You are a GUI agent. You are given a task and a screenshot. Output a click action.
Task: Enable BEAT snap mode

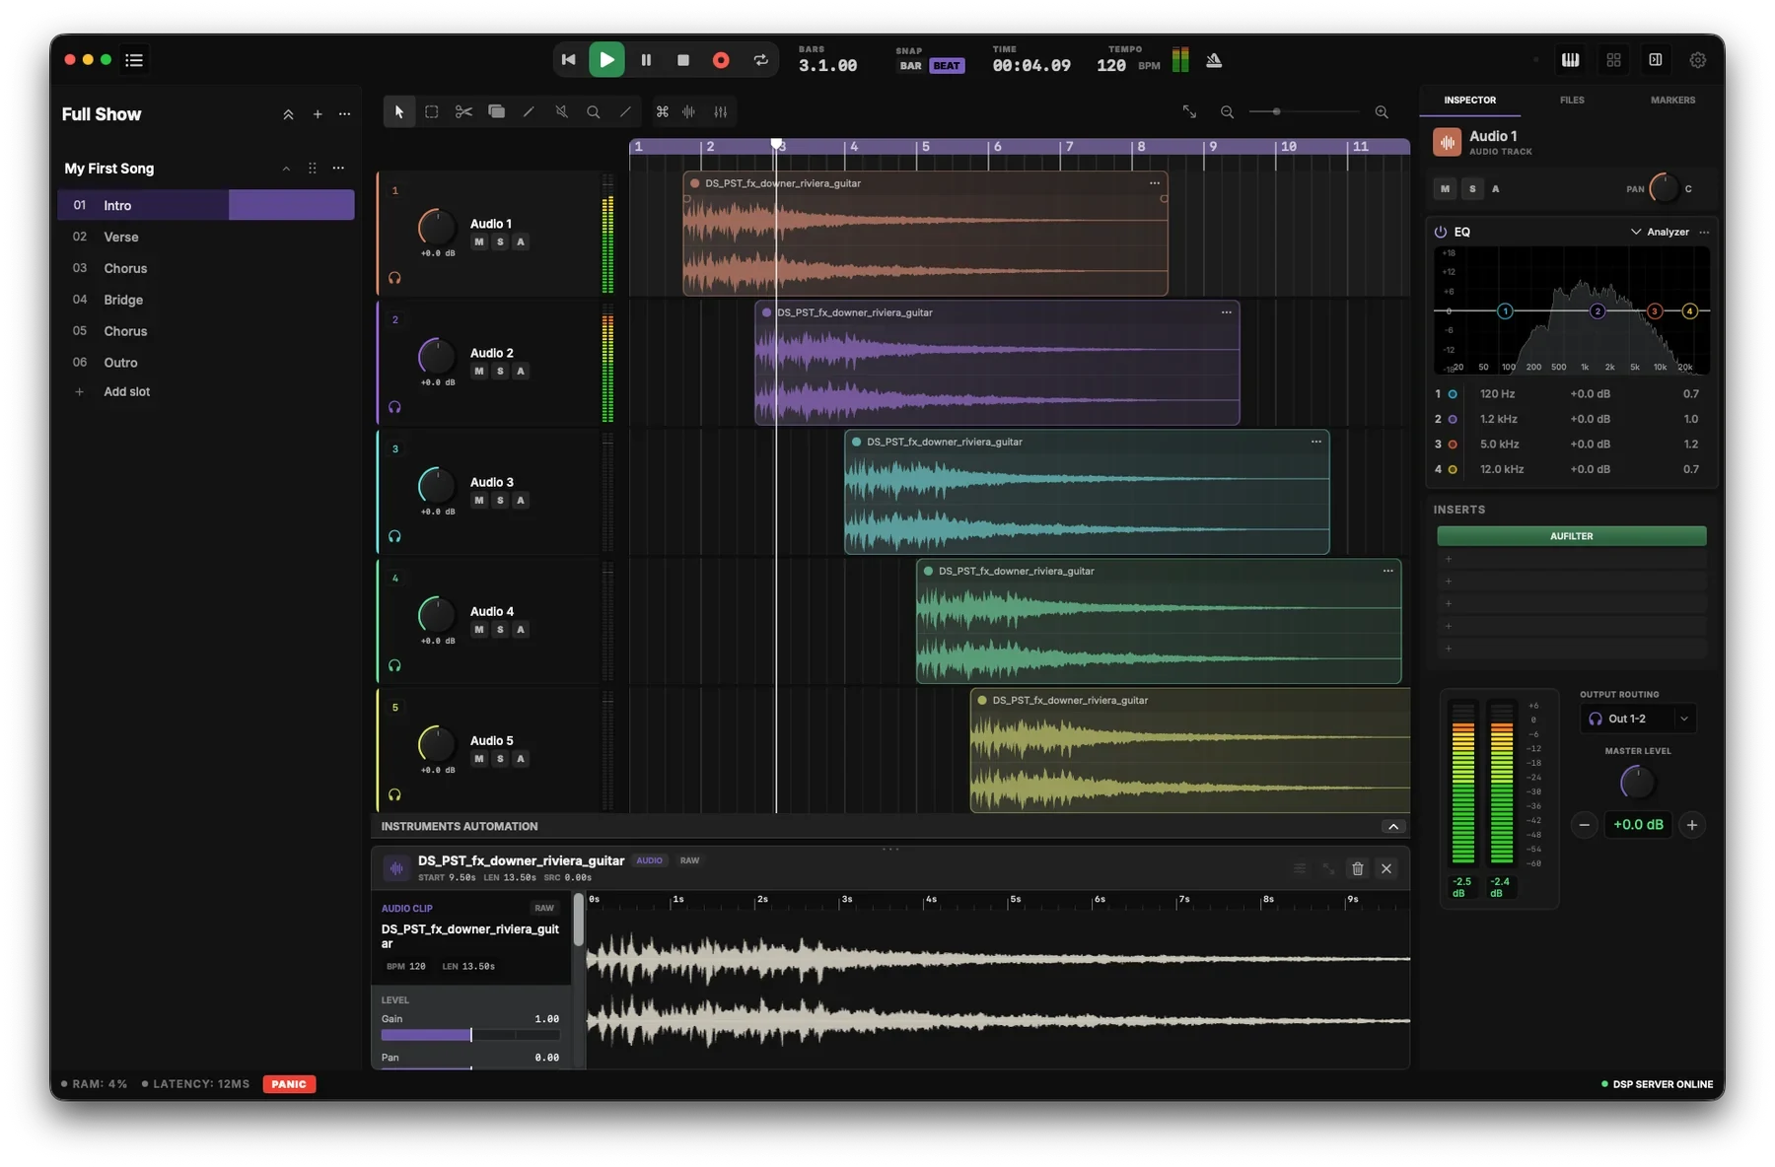point(947,66)
